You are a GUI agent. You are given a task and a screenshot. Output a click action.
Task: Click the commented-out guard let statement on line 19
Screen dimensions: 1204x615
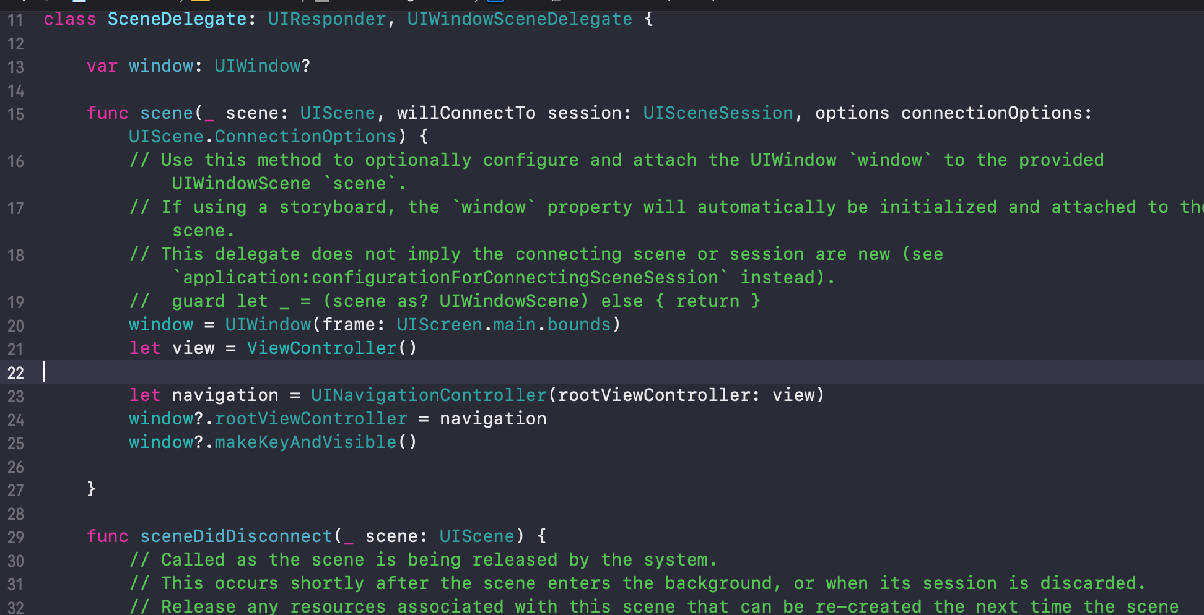point(445,301)
